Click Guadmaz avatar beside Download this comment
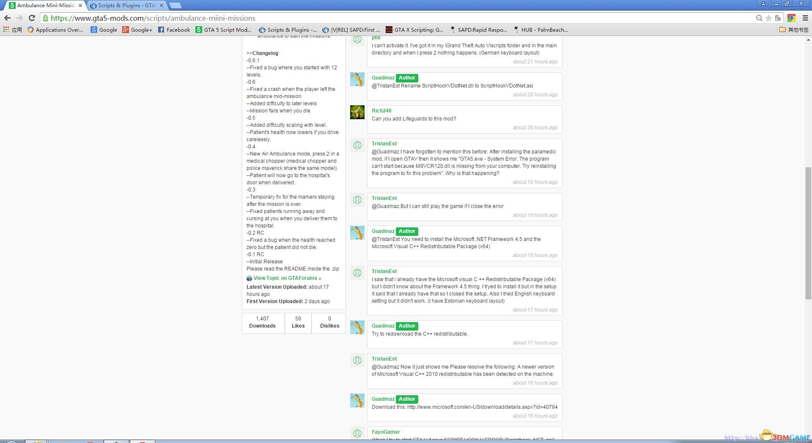Image resolution: width=812 pixels, height=443 pixels. 357,400
